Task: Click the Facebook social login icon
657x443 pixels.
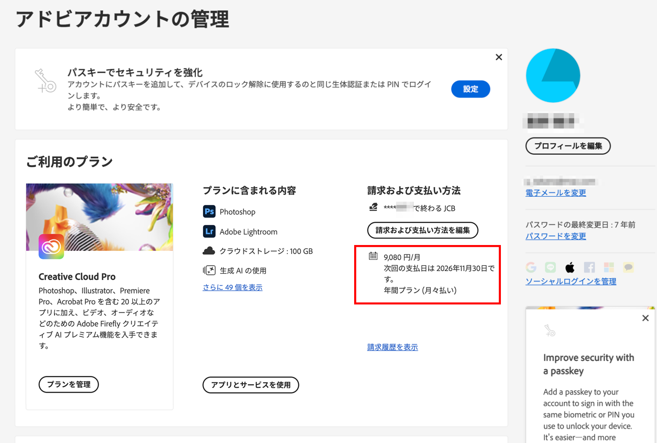Action: [x=589, y=267]
